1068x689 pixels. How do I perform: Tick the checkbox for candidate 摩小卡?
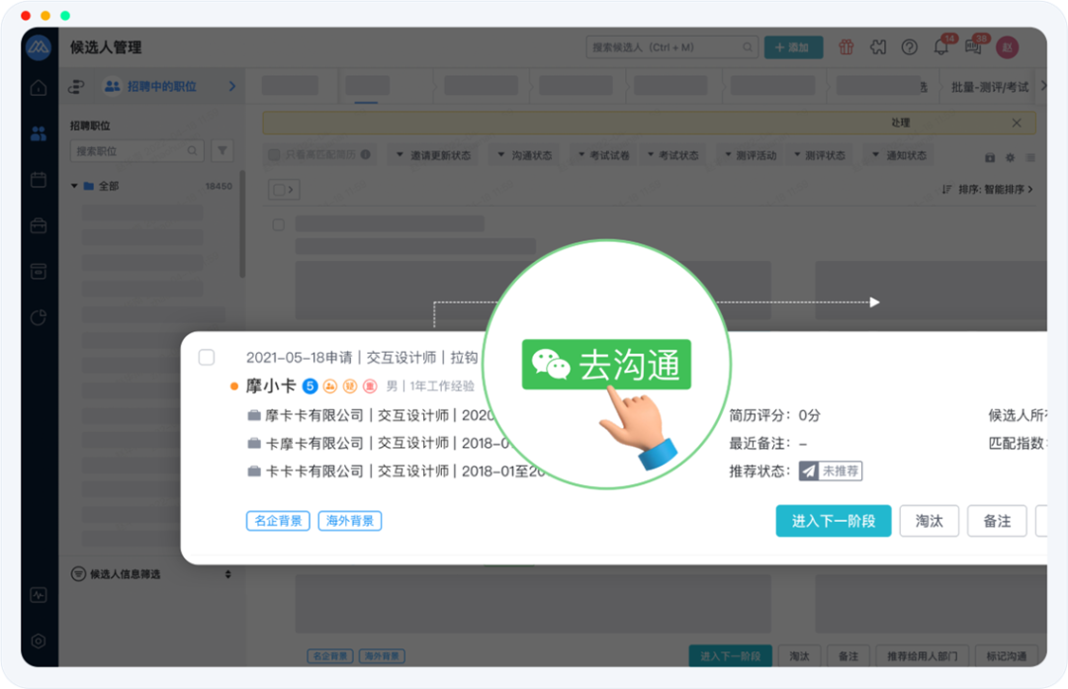tap(207, 358)
